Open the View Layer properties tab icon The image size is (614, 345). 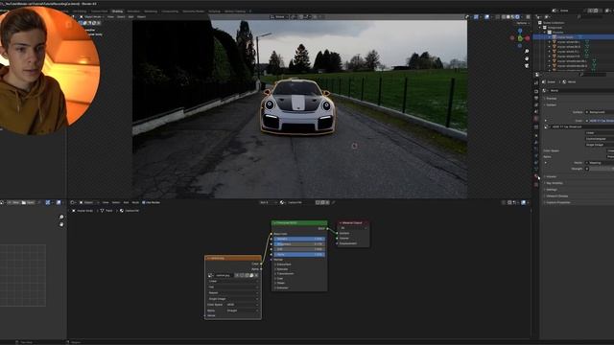536,104
